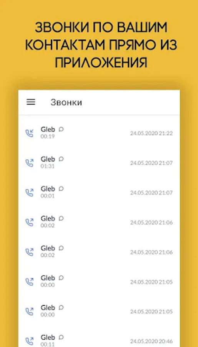The width and height of the screenshot is (198, 347).
Task: Select the first call dated 24.05.2020 21:05
Action: tap(99, 281)
